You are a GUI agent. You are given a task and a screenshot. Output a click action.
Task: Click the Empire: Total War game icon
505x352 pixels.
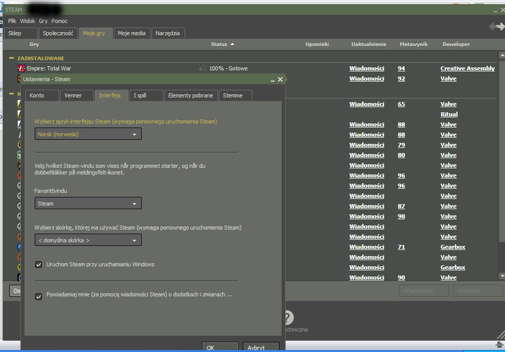(21, 68)
